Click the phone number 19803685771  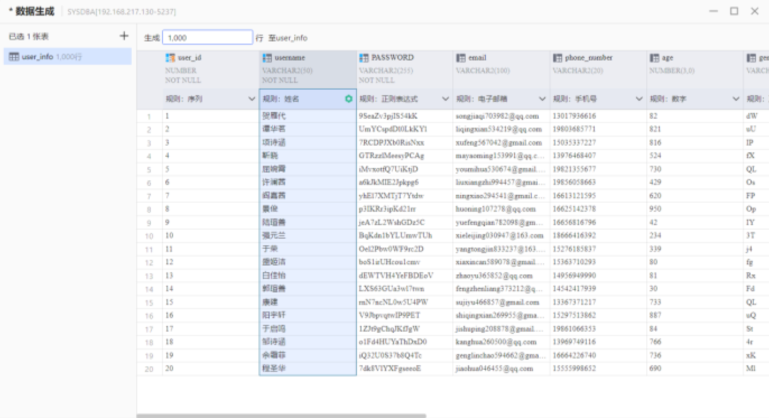coord(575,129)
